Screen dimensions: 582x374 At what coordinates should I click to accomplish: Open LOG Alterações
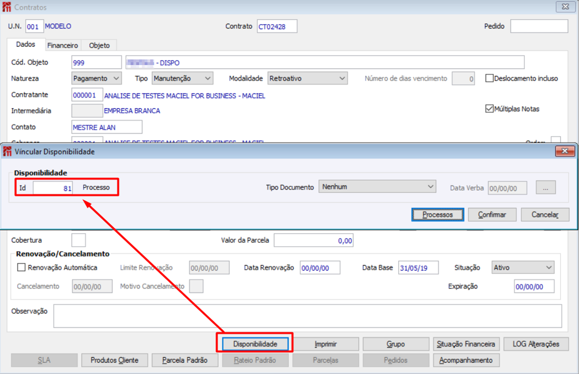pyautogui.click(x=536, y=344)
